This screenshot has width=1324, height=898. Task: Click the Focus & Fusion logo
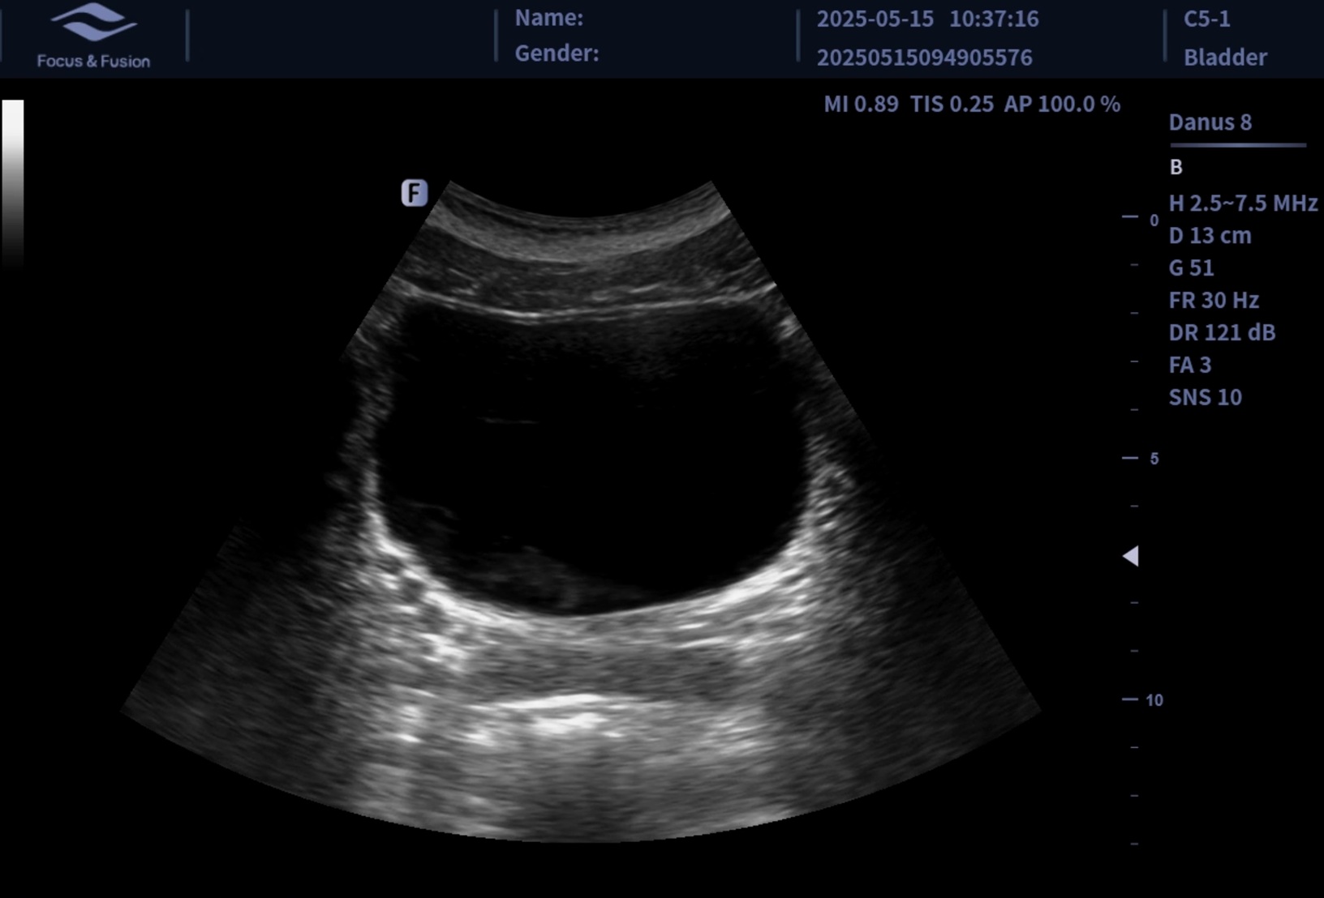93,36
